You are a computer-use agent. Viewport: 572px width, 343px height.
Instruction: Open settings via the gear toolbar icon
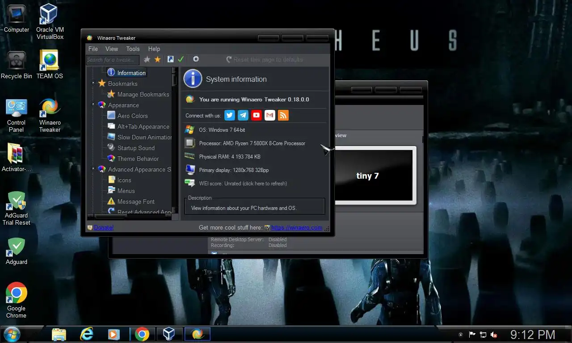click(196, 59)
